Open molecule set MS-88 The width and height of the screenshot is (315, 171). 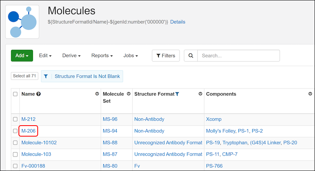pos(110,142)
